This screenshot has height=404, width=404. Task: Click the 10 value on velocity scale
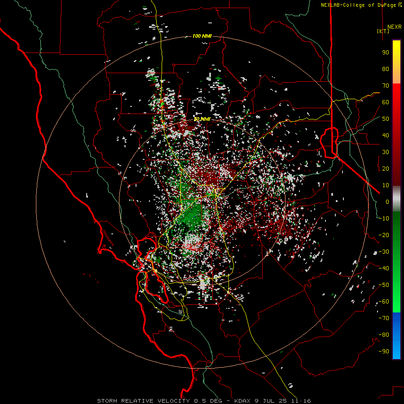386,185
